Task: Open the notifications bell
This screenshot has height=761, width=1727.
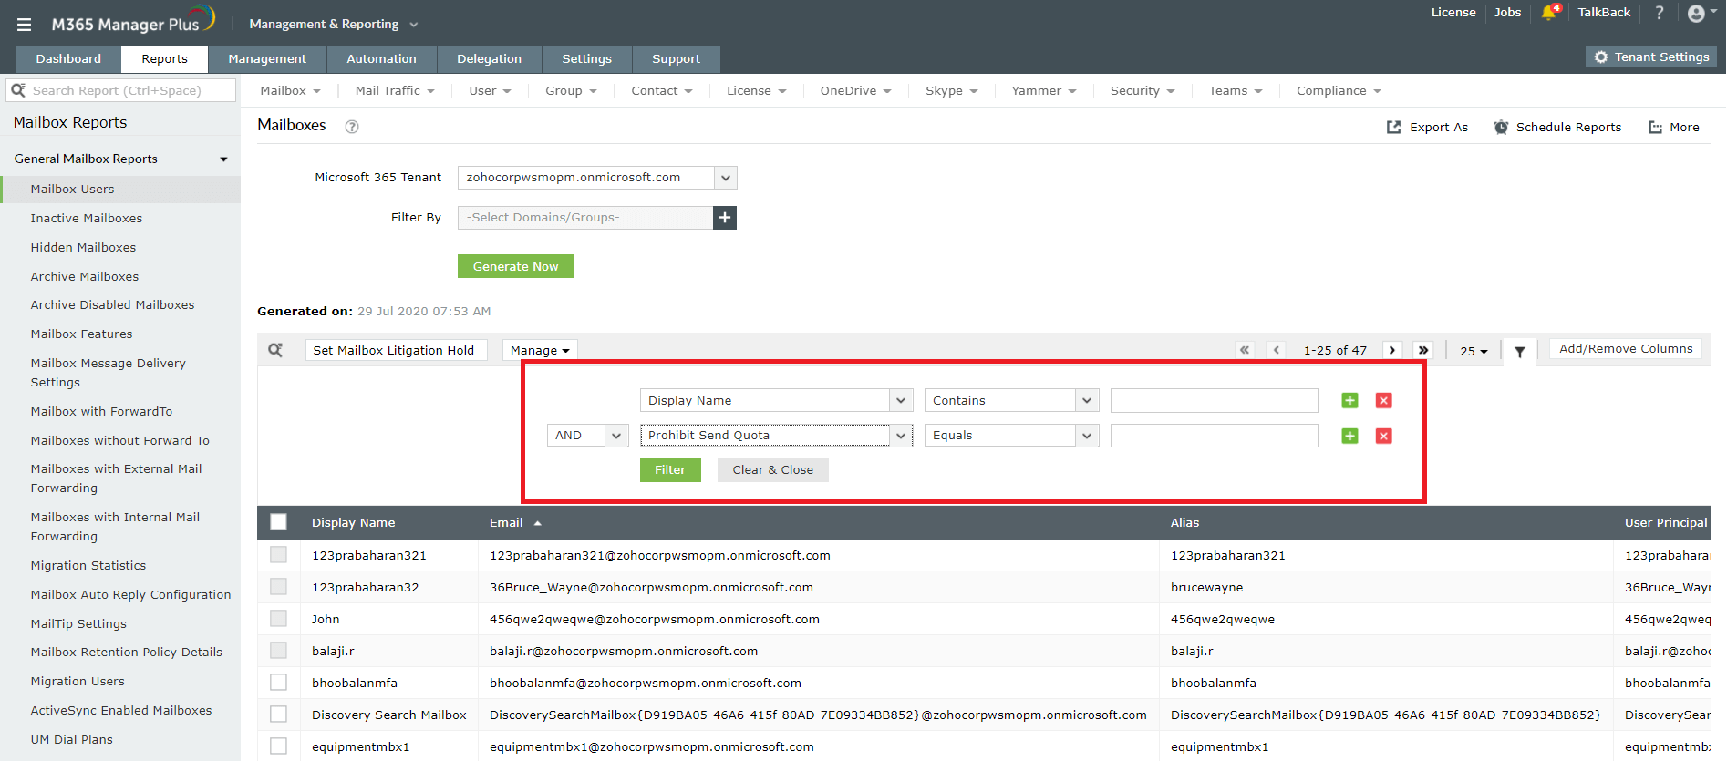Action: (x=1548, y=13)
